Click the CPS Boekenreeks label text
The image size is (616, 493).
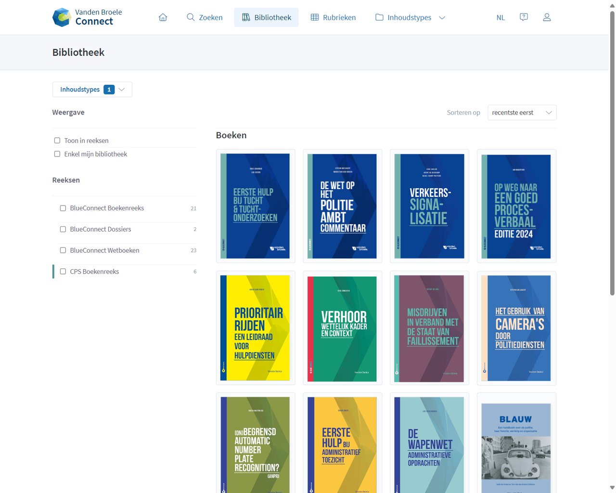[x=94, y=272]
